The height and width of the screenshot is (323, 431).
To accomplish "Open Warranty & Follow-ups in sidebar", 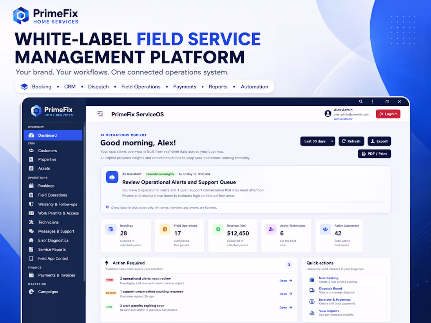I will tap(53, 204).
